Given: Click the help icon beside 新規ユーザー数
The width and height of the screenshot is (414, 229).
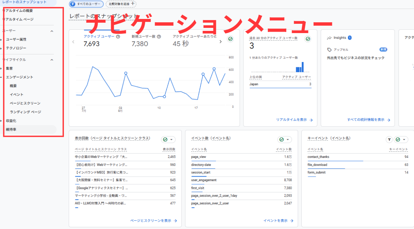Looking at the screenshot, I should 159,37.
